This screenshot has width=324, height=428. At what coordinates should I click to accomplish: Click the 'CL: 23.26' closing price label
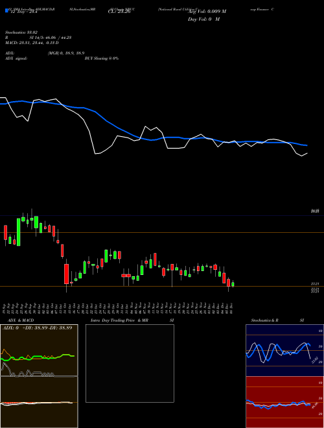click(119, 12)
